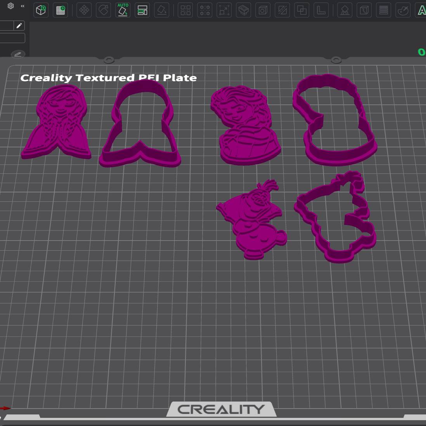This screenshot has width=426, height=426.
Task: Click the Add Model cube icon
Action: point(41,10)
